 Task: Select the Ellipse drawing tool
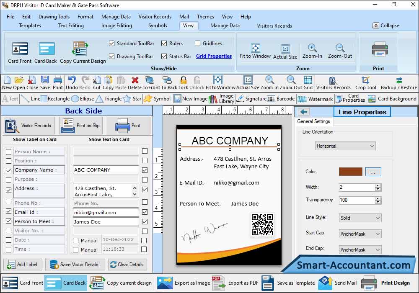click(x=83, y=99)
